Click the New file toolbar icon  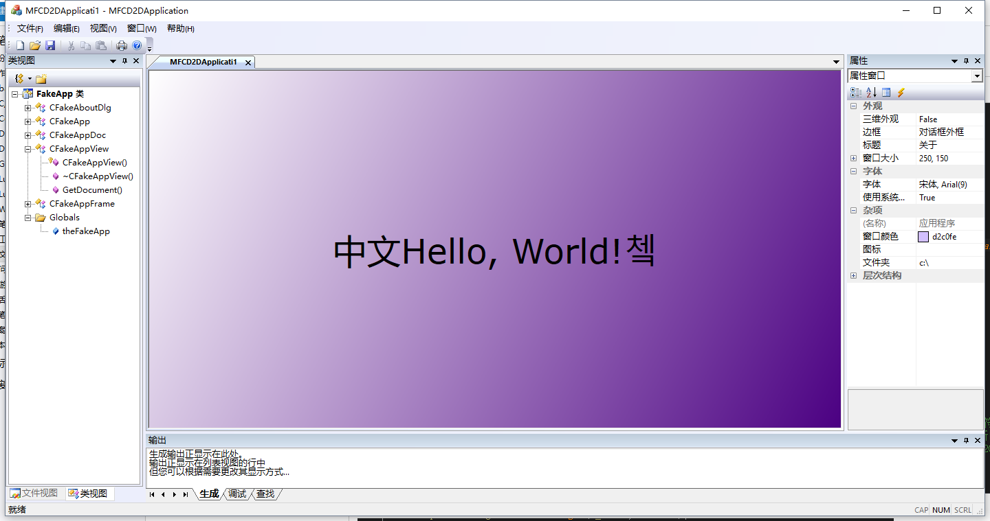point(21,45)
